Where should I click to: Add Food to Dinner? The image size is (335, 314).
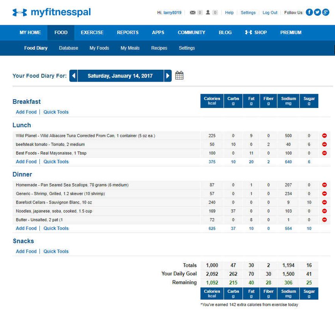pos(26,229)
